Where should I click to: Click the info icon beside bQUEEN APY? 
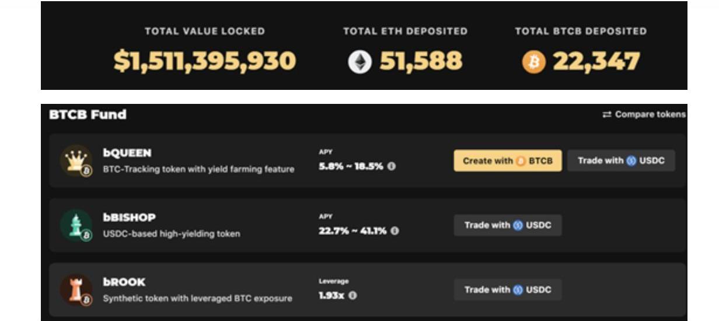(x=392, y=166)
